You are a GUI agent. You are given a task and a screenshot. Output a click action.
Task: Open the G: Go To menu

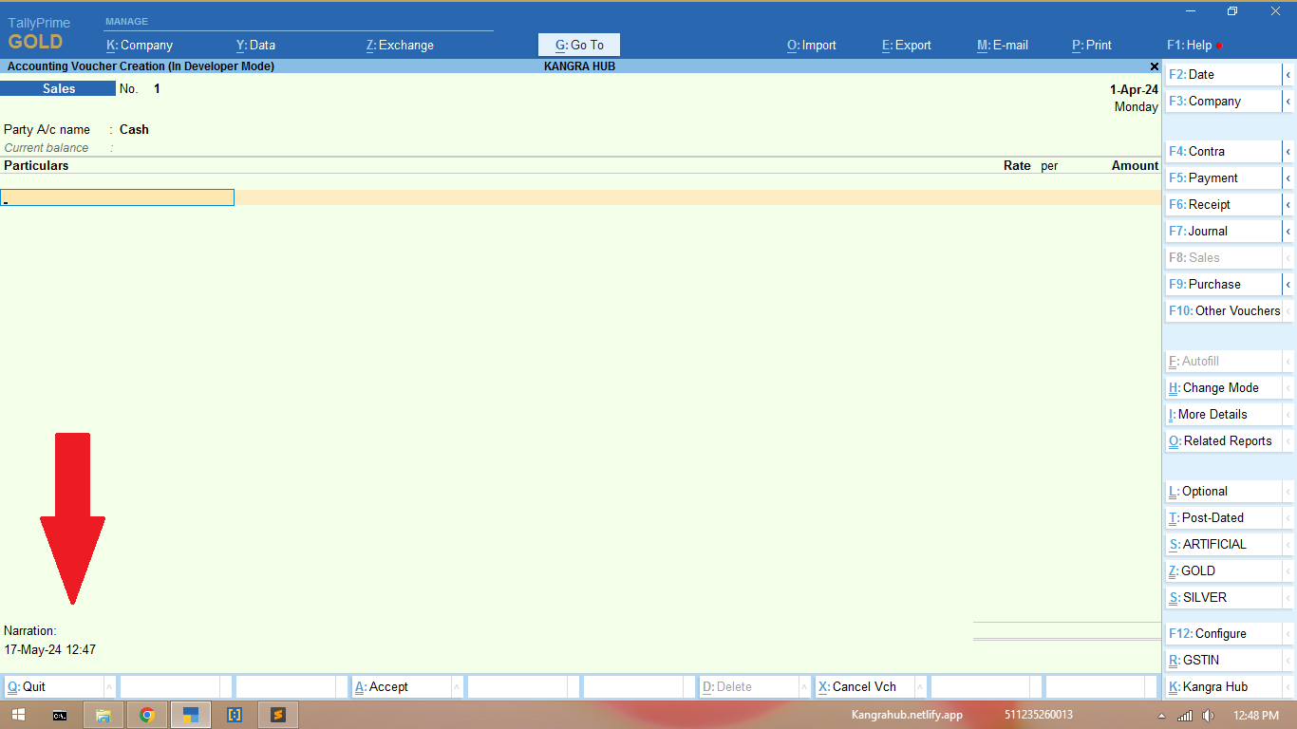pos(579,45)
